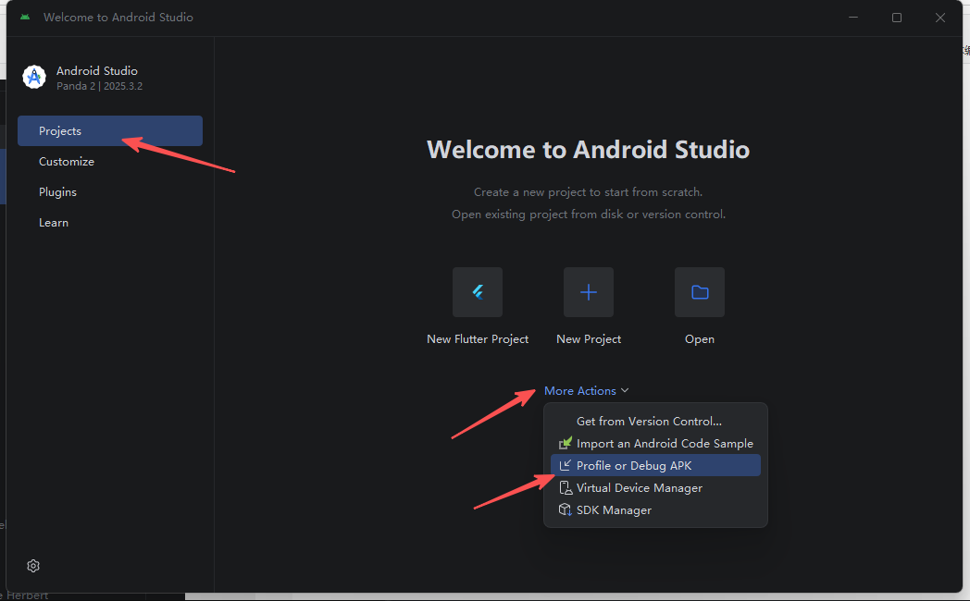Click the New Flutter Project icon

point(477,292)
